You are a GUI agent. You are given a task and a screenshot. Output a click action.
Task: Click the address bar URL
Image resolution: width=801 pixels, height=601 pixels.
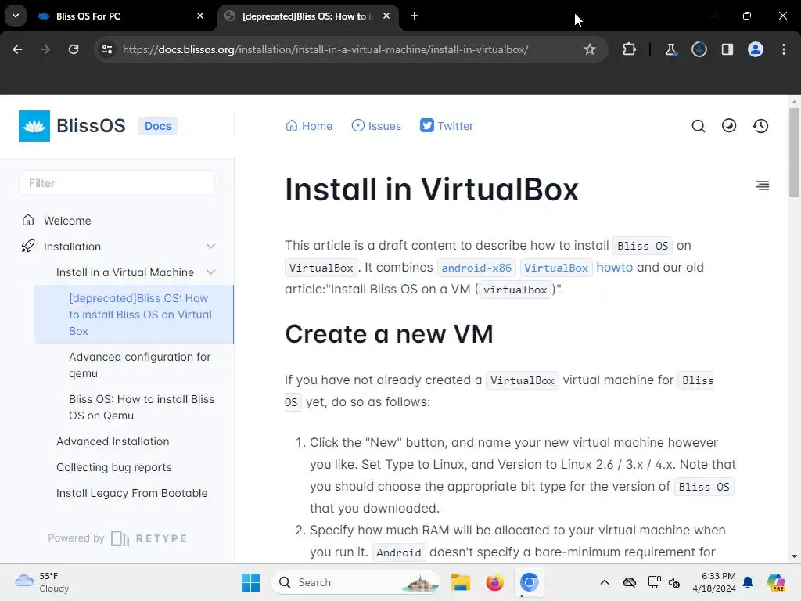[x=325, y=49]
